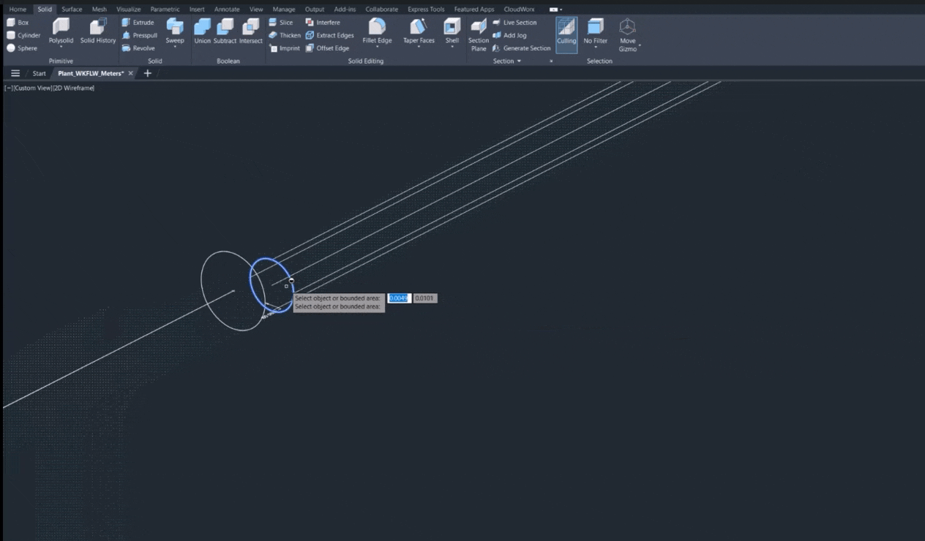Open the Collaborate ribbon tab

pyautogui.click(x=382, y=10)
